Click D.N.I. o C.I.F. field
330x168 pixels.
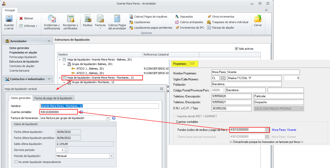point(232,108)
